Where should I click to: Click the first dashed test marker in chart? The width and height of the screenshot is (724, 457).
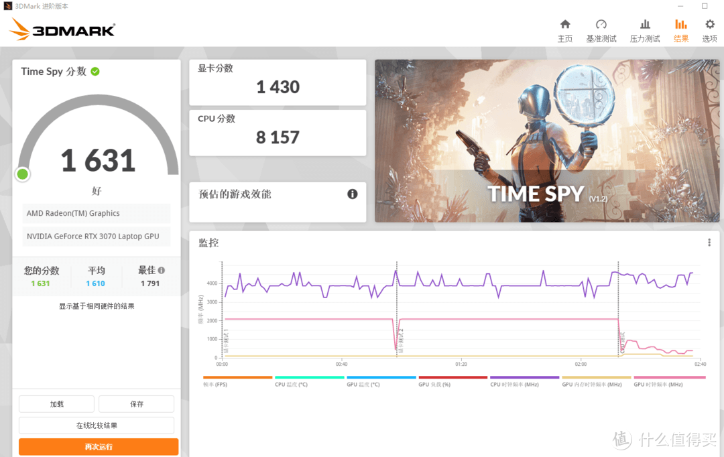[x=222, y=310]
